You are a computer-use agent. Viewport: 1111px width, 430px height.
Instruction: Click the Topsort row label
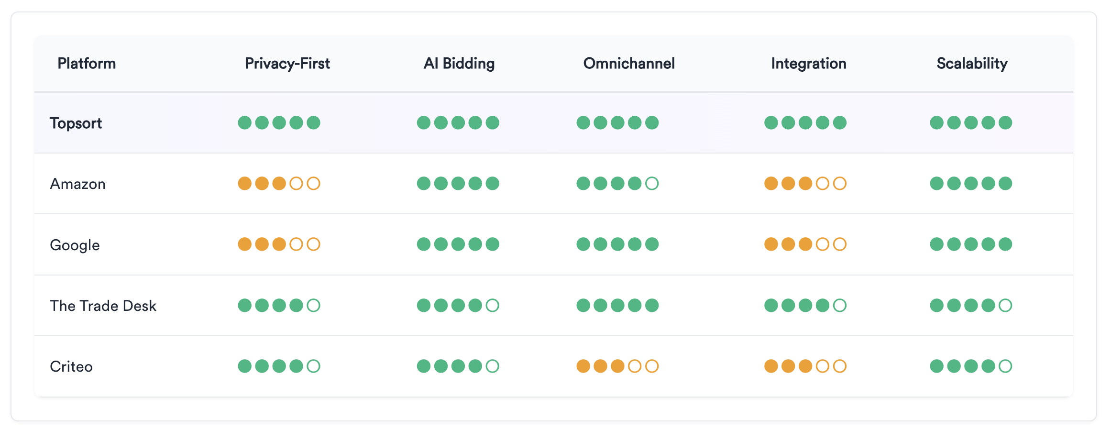tap(76, 123)
